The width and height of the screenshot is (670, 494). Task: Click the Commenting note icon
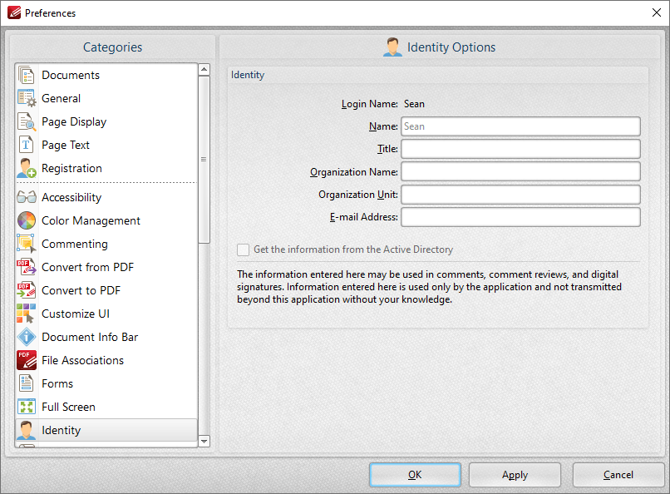tap(27, 244)
